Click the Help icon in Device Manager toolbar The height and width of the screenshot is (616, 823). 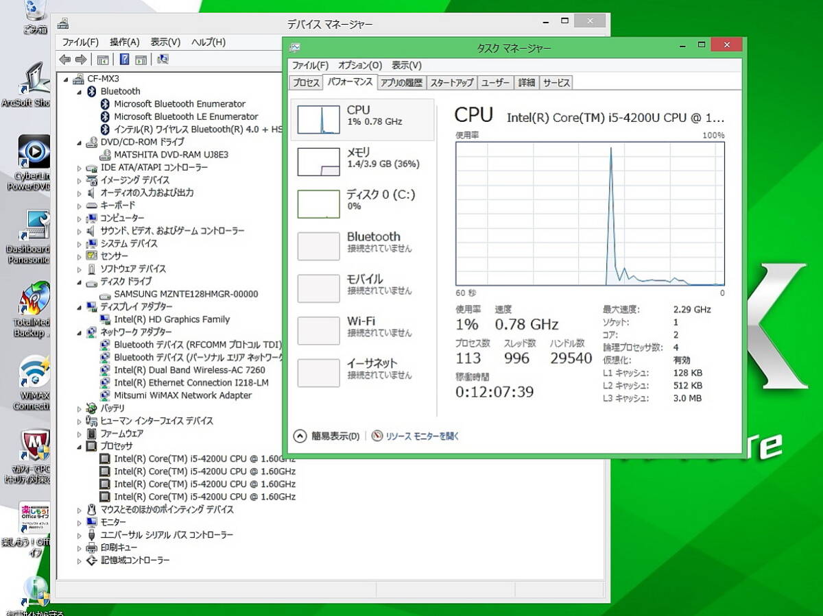click(125, 60)
